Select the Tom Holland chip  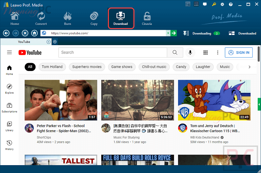[x=52, y=67]
